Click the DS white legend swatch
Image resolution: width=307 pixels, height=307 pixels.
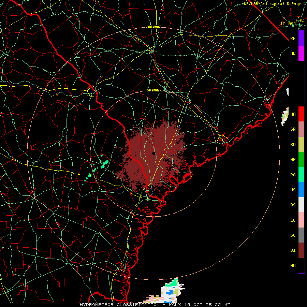tap(301, 205)
